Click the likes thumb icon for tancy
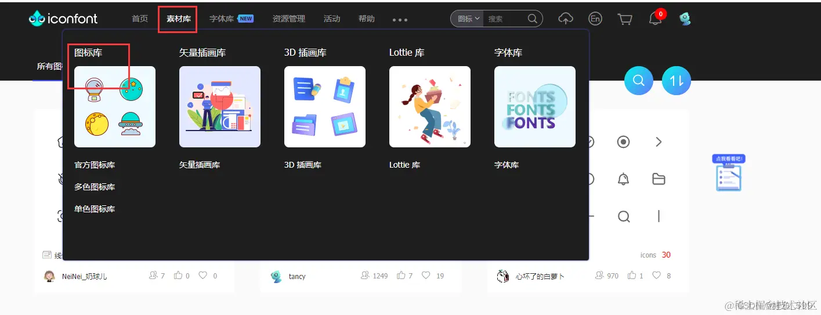The width and height of the screenshot is (821, 315). tap(401, 275)
